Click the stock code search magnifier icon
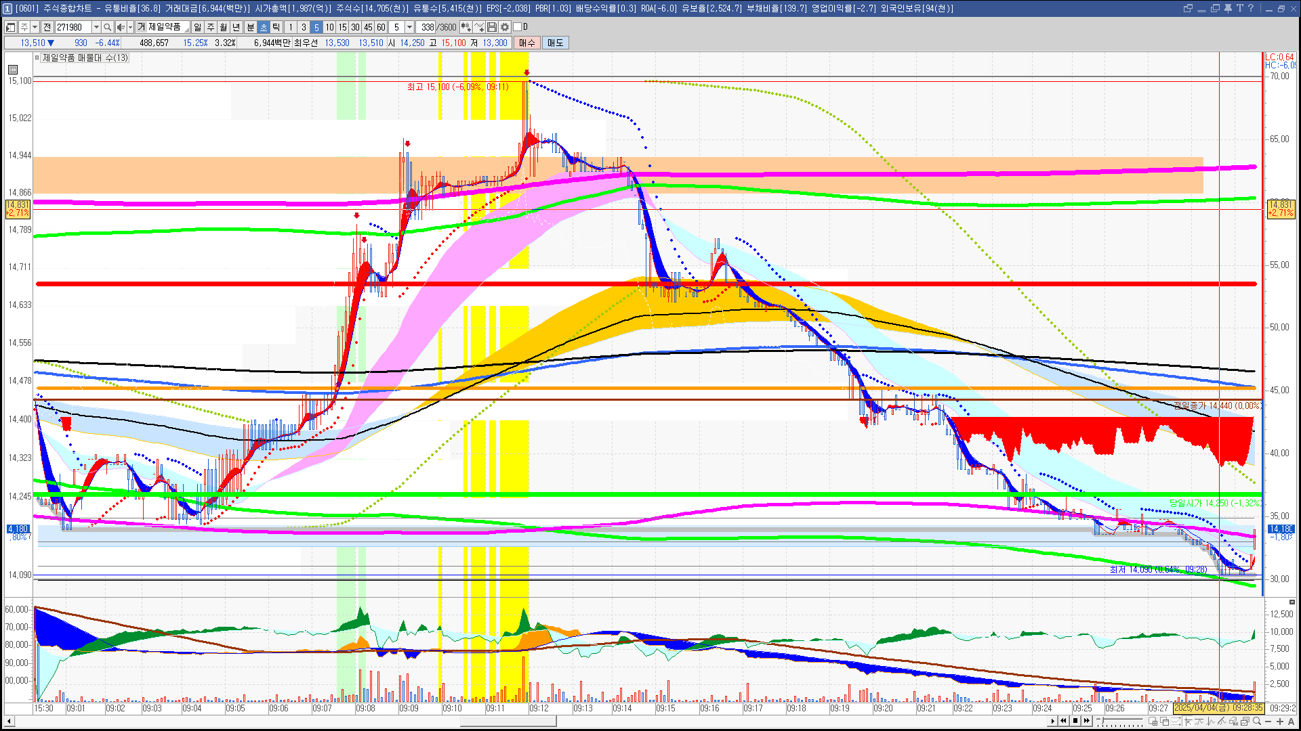Image resolution: width=1301 pixels, height=731 pixels. (x=107, y=27)
